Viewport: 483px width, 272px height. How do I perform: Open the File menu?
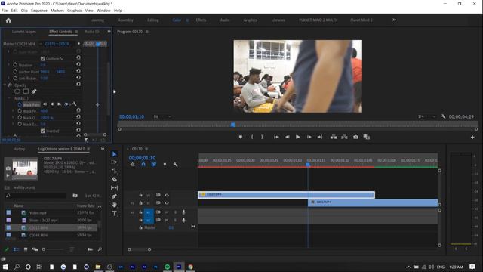click(x=5, y=11)
